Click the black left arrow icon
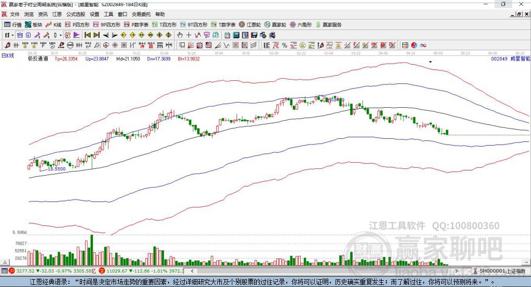Viewport: 531px width, 287px height. (x=106, y=35)
